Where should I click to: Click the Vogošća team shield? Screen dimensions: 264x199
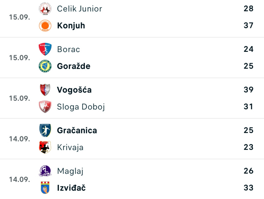[45, 90]
